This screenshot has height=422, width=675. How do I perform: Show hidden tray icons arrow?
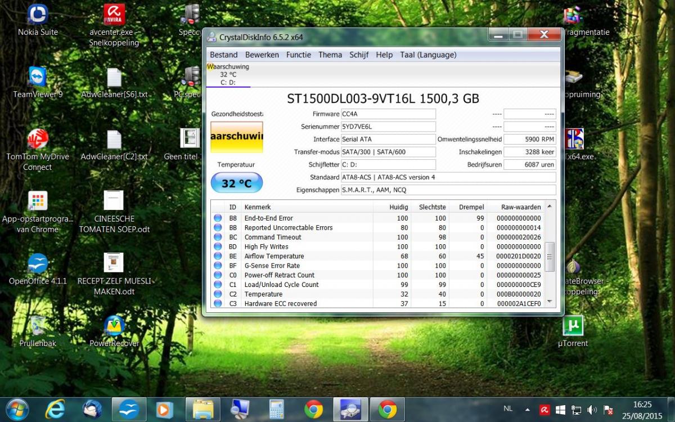coord(528,410)
